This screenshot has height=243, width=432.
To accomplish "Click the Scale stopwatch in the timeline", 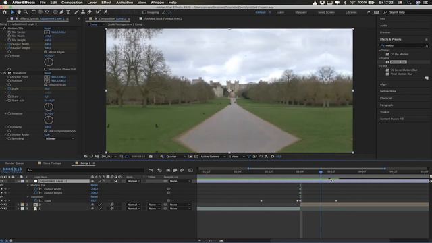I will pyautogui.click(x=36, y=201).
